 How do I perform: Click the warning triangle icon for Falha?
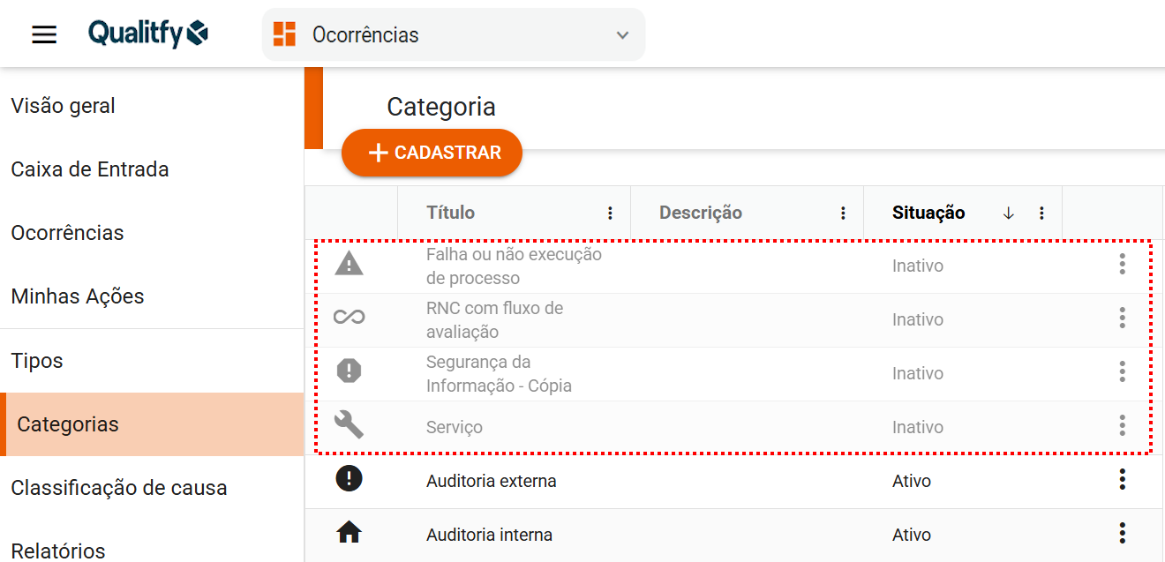[x=349, y=264]
